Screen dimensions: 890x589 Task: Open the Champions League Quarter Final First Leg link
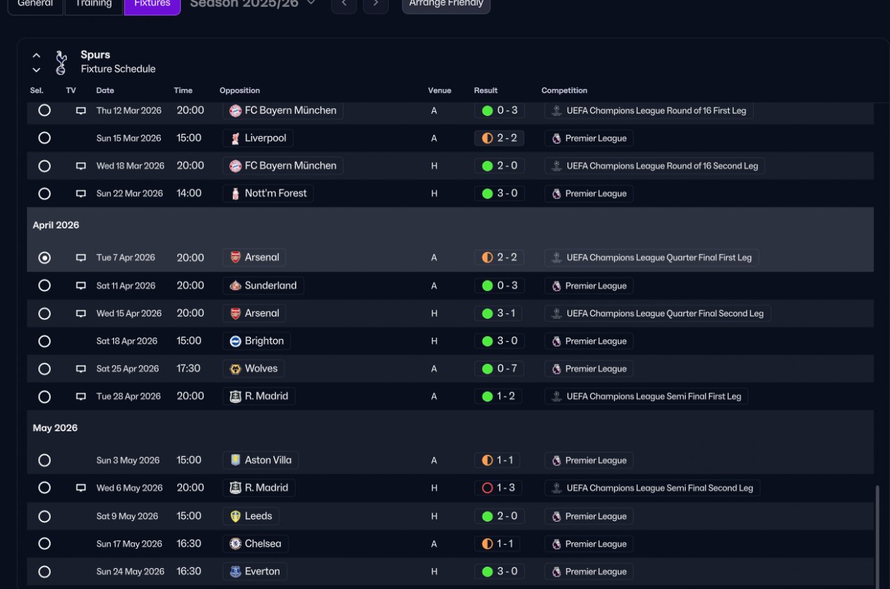point(652,258)
